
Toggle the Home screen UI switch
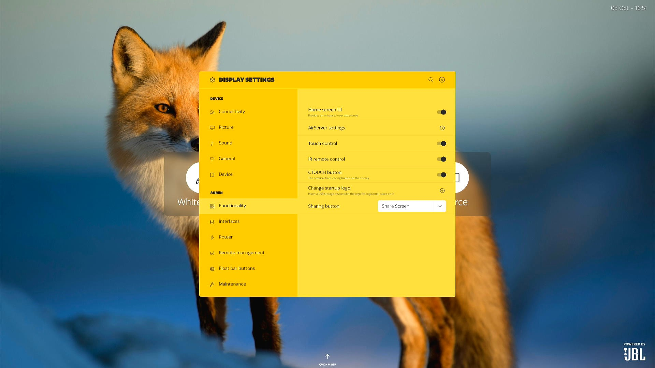(441, 112)
